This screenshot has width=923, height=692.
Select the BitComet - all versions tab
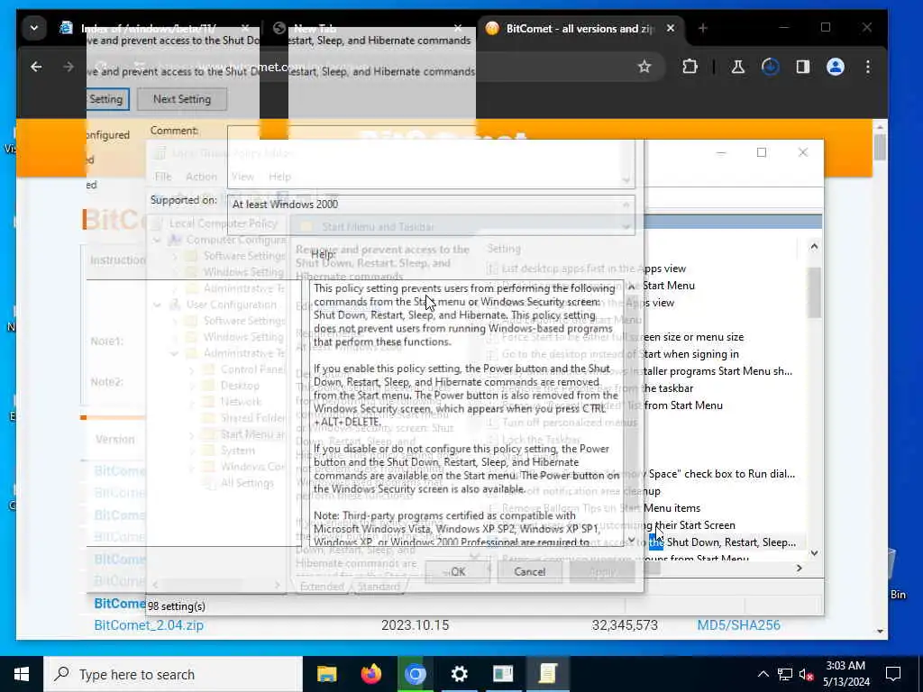pos(580,28)
